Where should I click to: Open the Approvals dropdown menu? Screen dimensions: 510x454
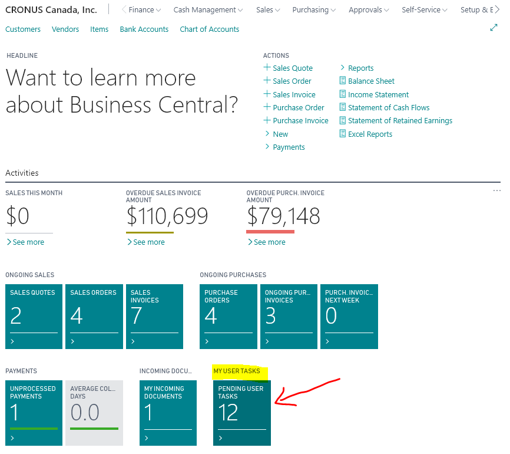(x=369, y=10)
